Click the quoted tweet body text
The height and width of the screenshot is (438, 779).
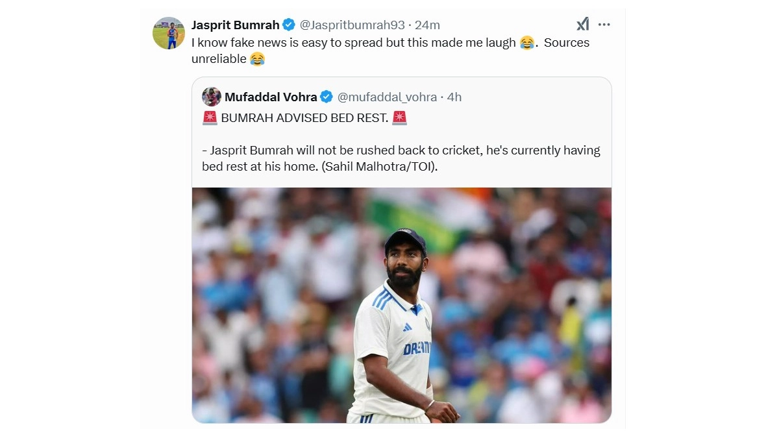[x=401, y=158]
